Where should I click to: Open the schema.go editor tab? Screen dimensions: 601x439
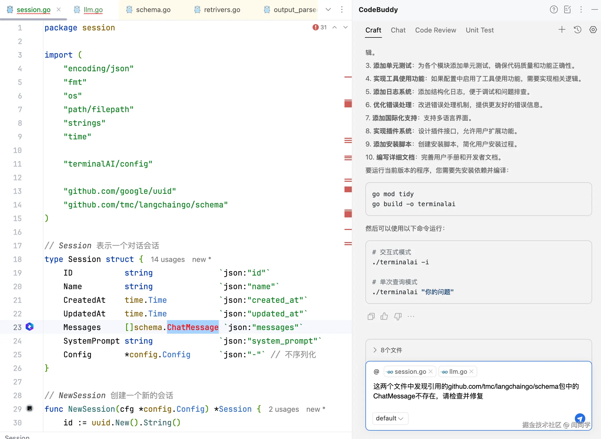[153, 10]
